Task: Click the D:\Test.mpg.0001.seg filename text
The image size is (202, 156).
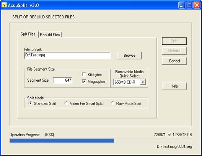Action: click(174, 146)
